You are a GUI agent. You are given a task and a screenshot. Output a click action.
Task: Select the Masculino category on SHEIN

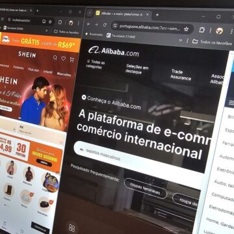[64, 74]
